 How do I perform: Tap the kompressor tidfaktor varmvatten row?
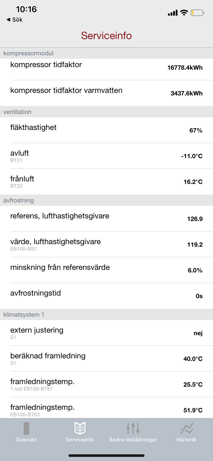pos(106,93)
